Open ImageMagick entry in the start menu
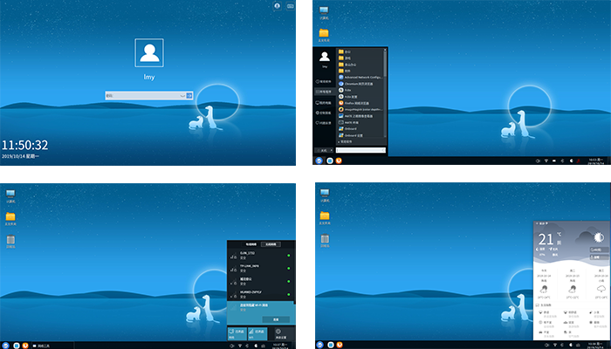 coord(360,109)
